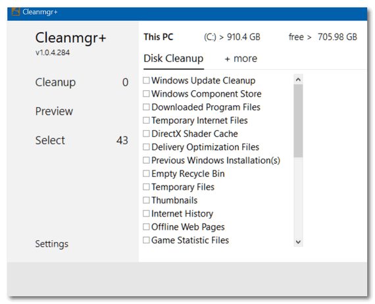Screen dimensions: 375x304
Task: Click the 910.4 GB drive size text
Action: [x=243, y=37]
